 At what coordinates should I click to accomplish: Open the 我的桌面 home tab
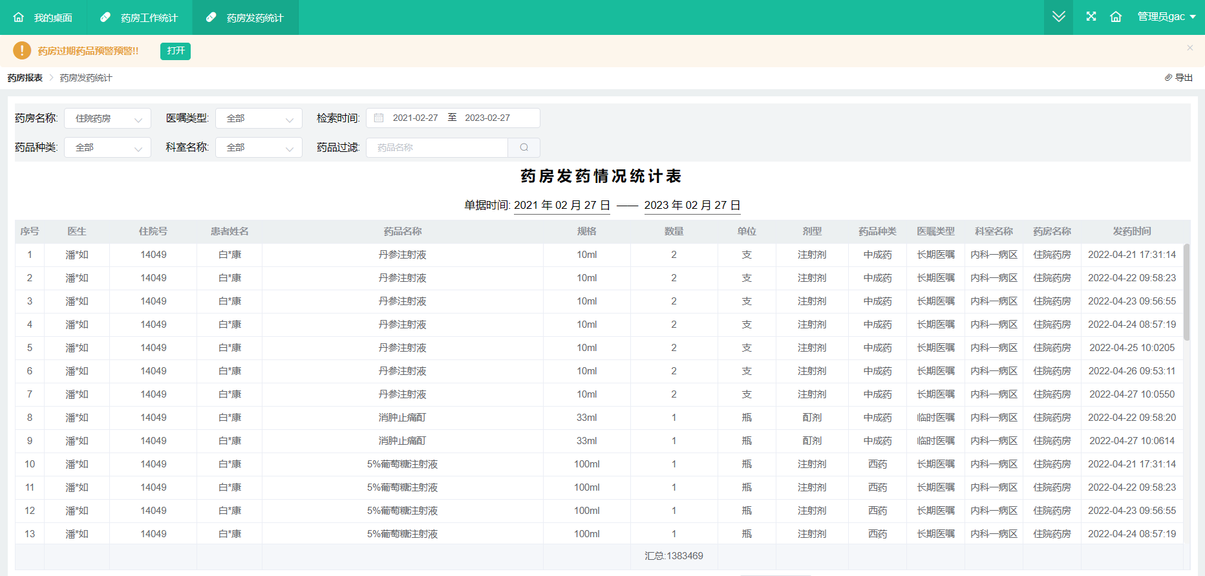point(43,17)
